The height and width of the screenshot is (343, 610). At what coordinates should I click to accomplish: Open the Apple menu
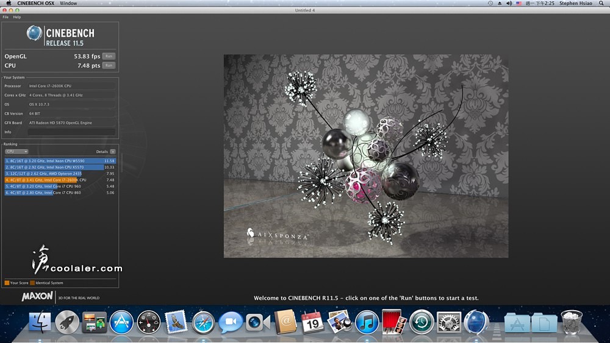click(x=9, y=3)
